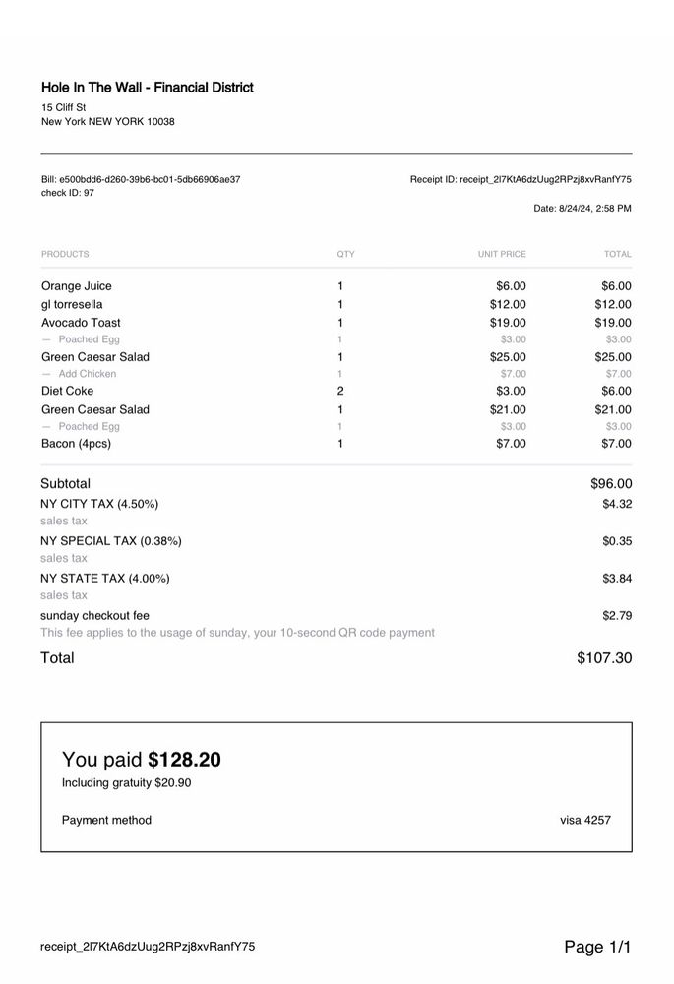This screenshot has width=674, height=984.
Task: Click the PRODUCTS column header
Action: point(65,254)
